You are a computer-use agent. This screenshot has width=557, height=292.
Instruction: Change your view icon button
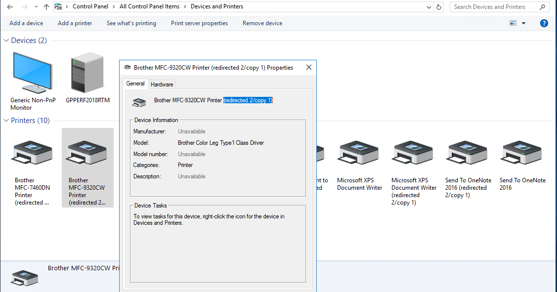513,23
